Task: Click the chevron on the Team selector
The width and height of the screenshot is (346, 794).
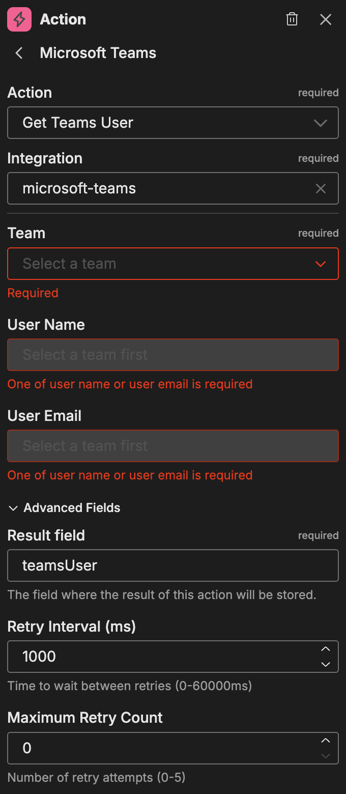Action: click(x=320, y=264)
